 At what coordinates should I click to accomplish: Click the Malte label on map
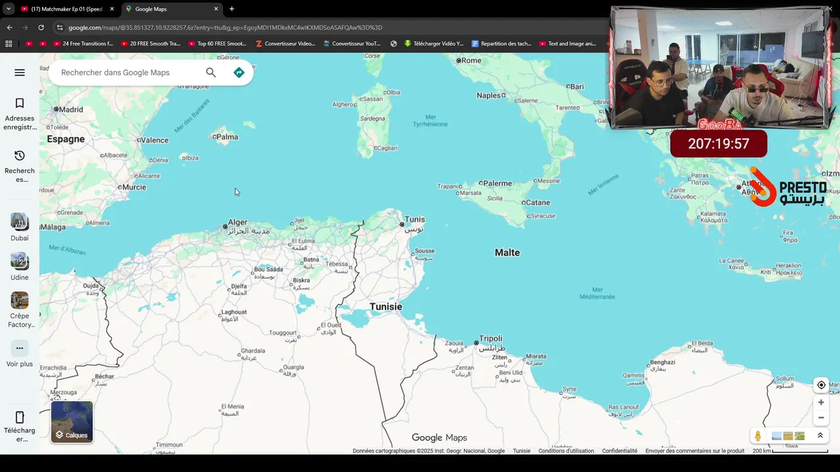(507, 252)
